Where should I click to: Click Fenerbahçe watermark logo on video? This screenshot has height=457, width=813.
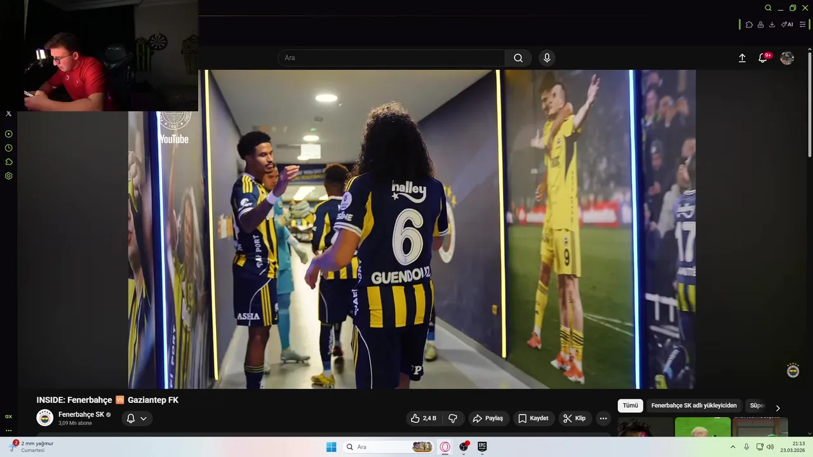click(793, 371)
